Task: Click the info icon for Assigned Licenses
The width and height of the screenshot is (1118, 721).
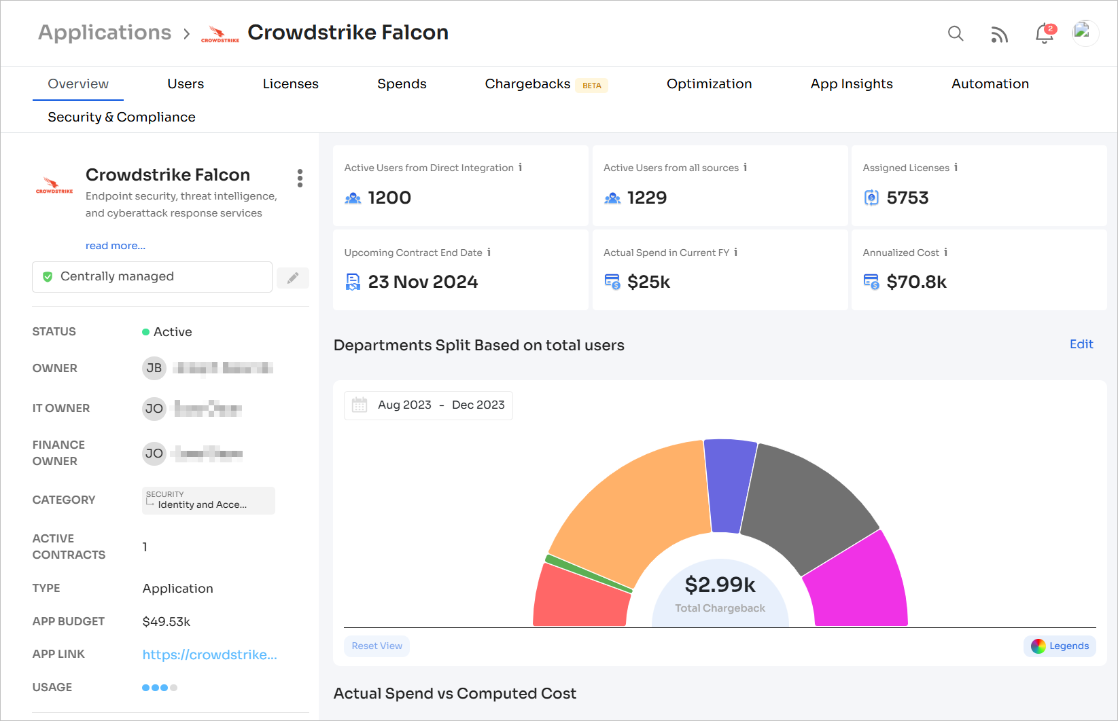Action: coord(956,167)
